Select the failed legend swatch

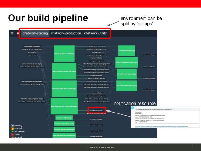click(x=12, y=135)
